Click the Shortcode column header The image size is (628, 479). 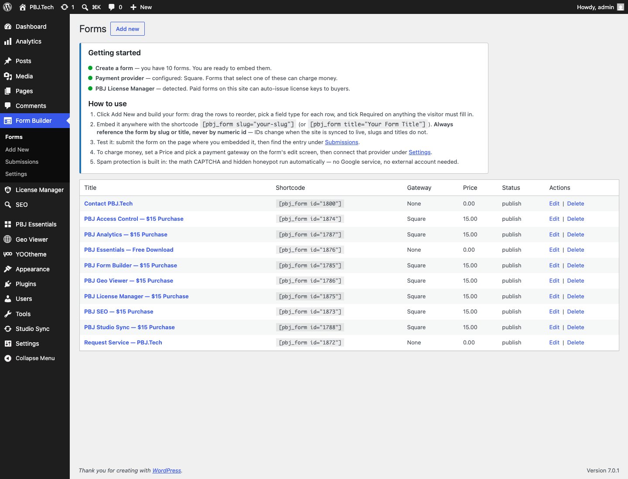290,188
